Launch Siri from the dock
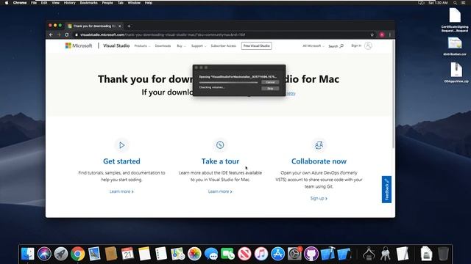 [44, 254]
